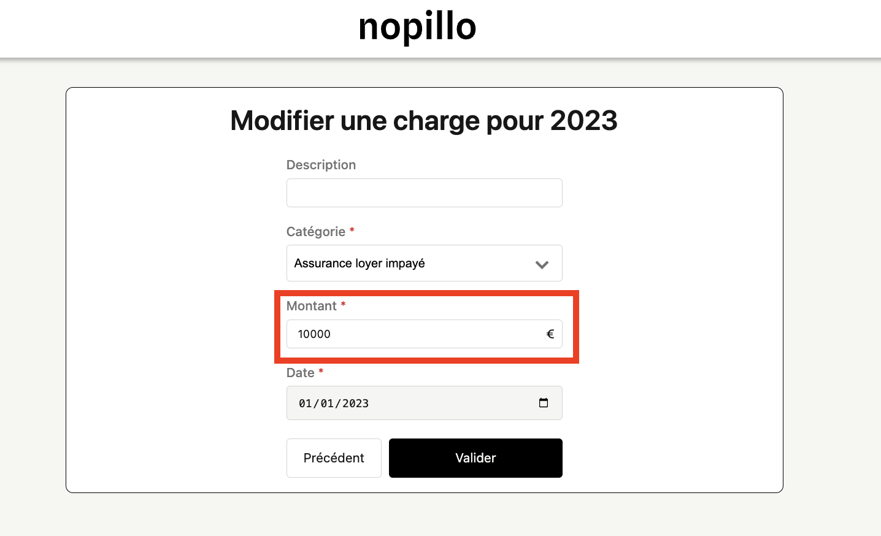
Task: Click the euro symbol in Montant
Action: point(550,334)
